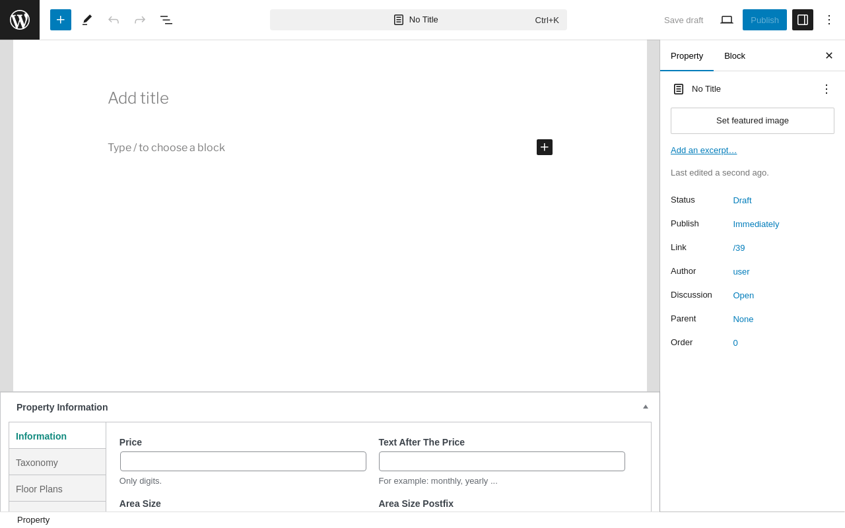Click the Last edited a second ago text
The width and height of the screenshot is (845, 528).
pyautogui.click(x=720, y=173)
